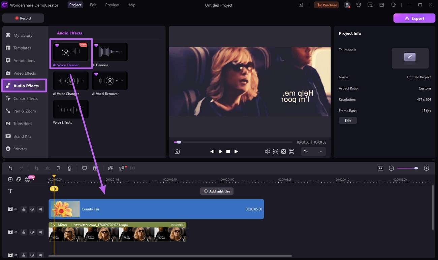Click the Undo arrow in timeline toolbar
The width and height of the screenshot is (438, 260).
click(10, 168)
